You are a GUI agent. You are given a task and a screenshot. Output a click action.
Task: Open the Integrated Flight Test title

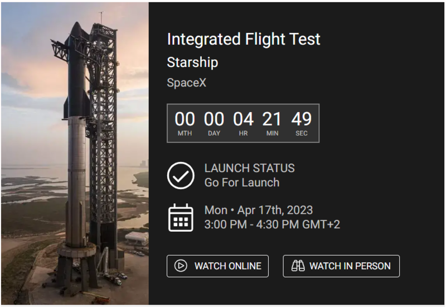click(x=244, y=39)
